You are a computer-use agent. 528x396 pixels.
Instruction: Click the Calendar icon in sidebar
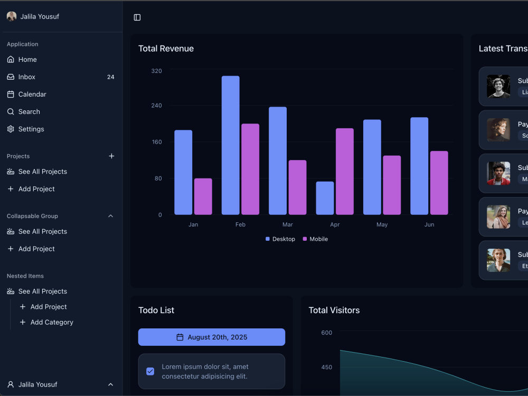(x=11, y=95)
